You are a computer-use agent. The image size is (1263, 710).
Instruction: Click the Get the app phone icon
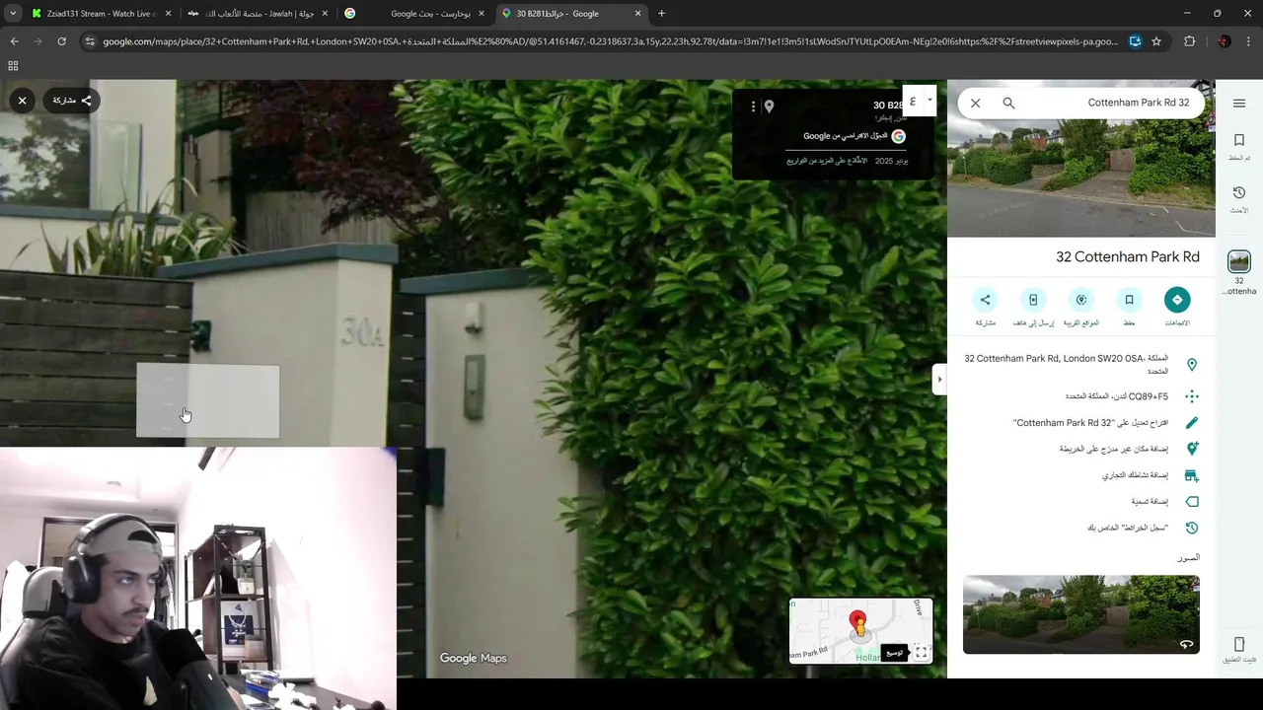tap(1239, 648)
